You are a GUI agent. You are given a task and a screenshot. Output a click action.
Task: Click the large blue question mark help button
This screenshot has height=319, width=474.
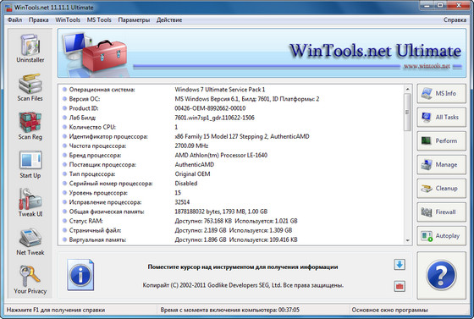click(441, 275)
